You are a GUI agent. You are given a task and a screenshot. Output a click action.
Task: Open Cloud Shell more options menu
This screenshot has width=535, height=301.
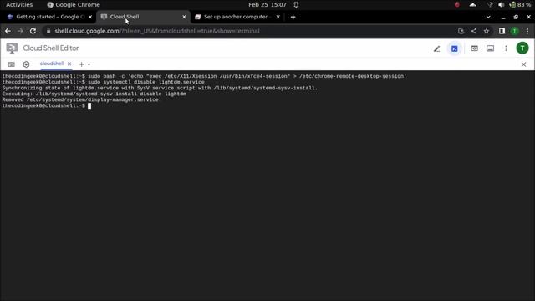click(506, 48)
